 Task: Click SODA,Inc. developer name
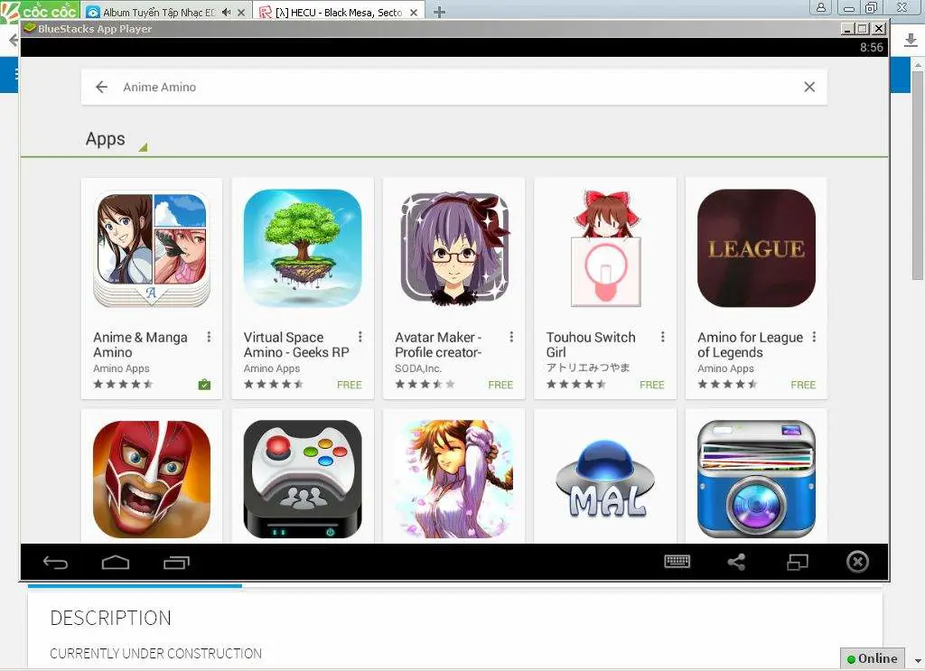pyautogui.click(x=417, y=368)
